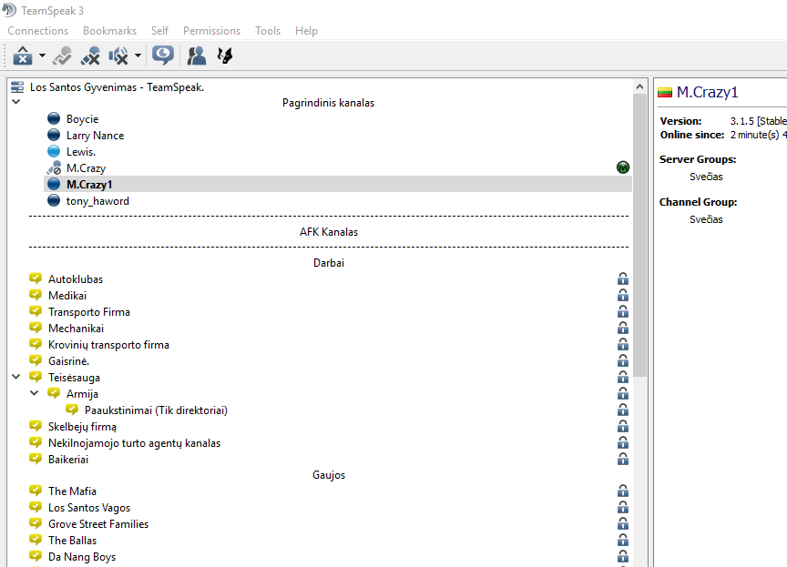Click the subscribe to all channels icon

62,56
